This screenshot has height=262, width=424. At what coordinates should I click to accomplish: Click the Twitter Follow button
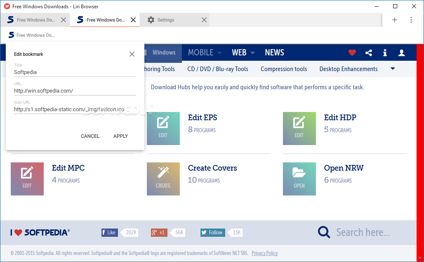[212, 233]
